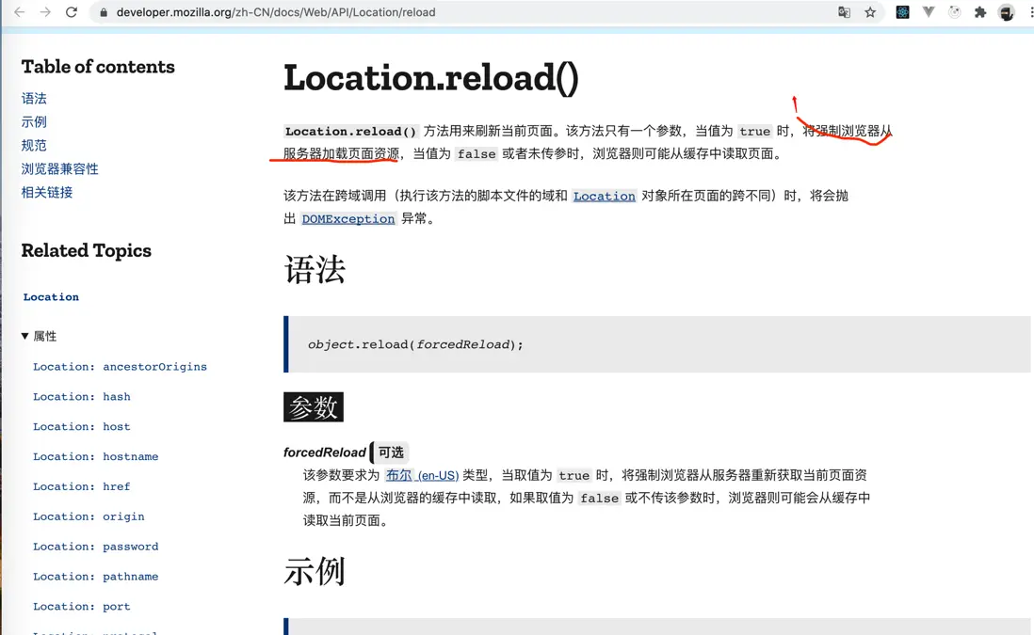Open the Location related topic link
The image size is (1034, 635).
point(51,297)
